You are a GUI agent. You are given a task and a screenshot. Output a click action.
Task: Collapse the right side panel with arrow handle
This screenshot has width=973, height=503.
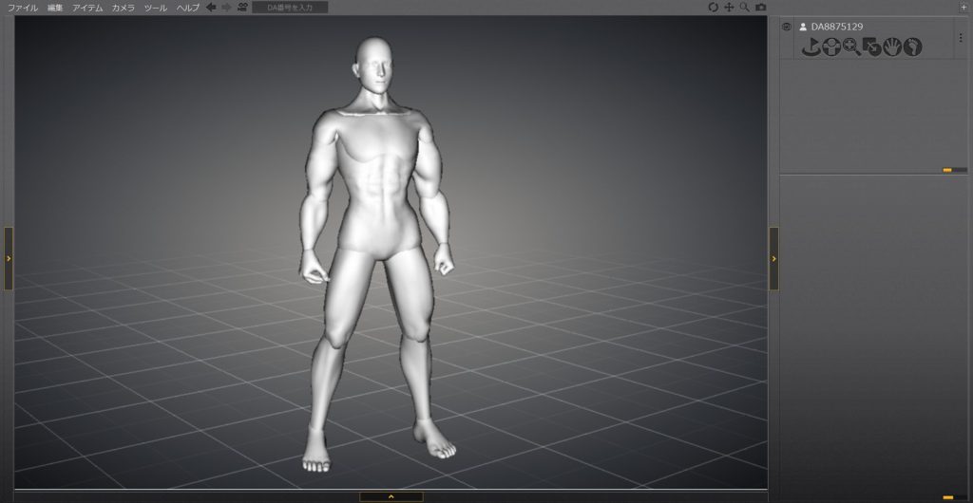773,258
